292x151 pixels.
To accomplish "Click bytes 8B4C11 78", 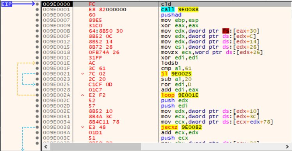I will click(x=104, y=122).
